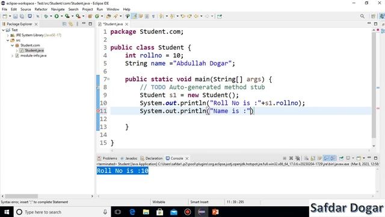
Task: Open the New file dropdown arrow
Action: click(x=10, y=16)
